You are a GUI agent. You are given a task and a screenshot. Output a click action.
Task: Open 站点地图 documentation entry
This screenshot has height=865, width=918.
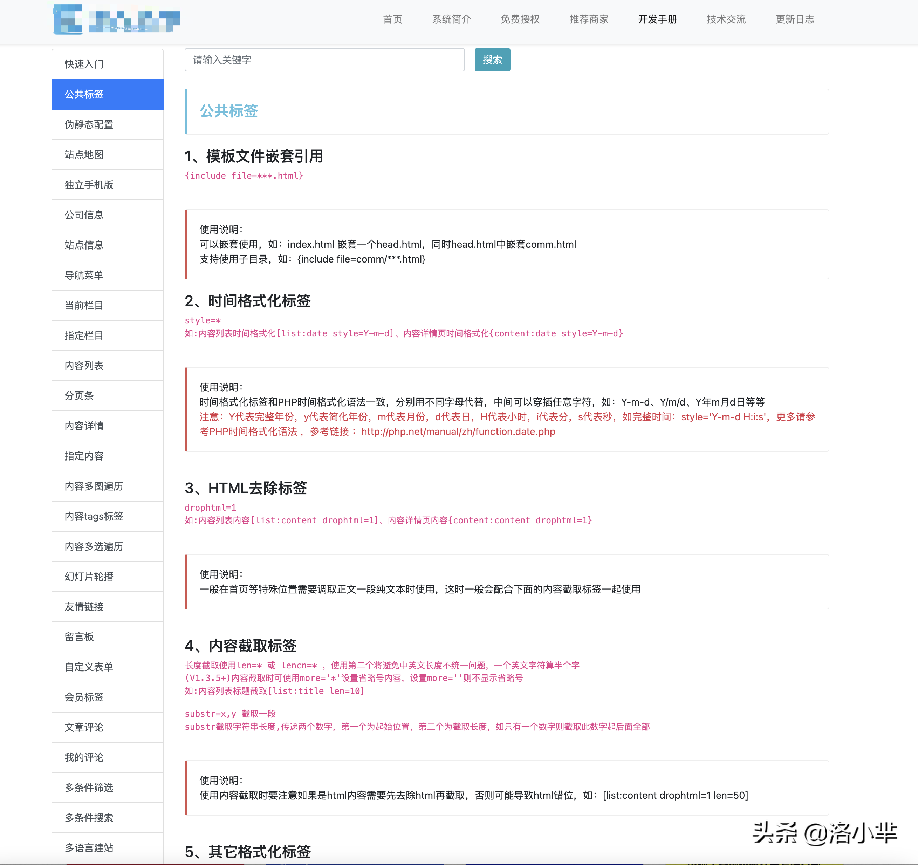point(108,155)
